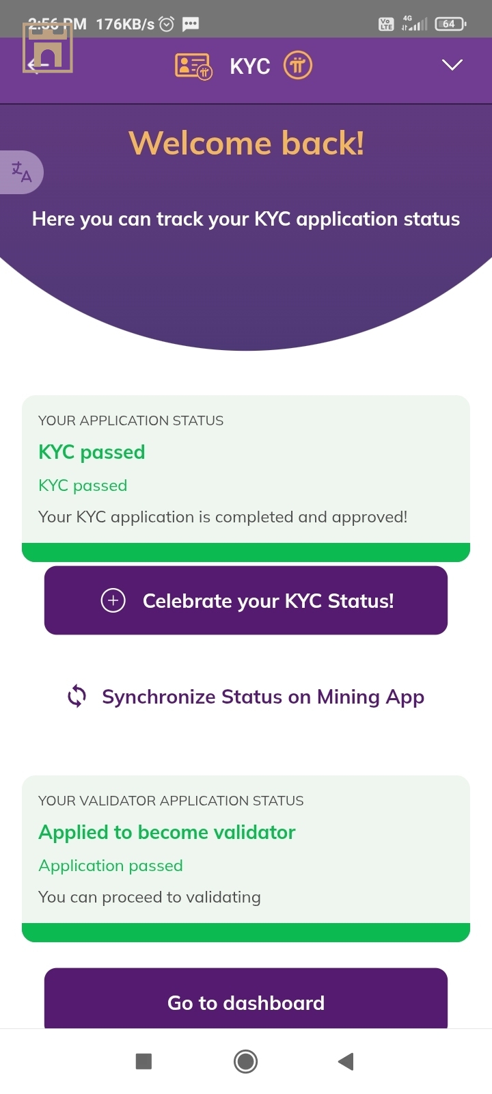Click the green KYC application progress bar
This screenshot has width=492, height=1094.
(246, 552)
